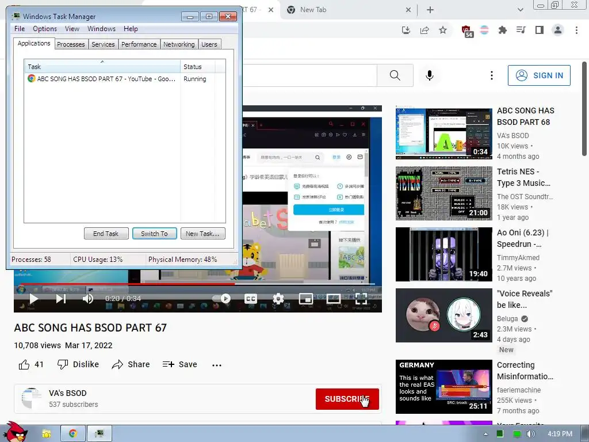Image resolution: width=589 pixels, height=442 pixels.
Task: Subscribe to VA's BSOD channel
Action: pyautogui.click(x=347, y=399)
